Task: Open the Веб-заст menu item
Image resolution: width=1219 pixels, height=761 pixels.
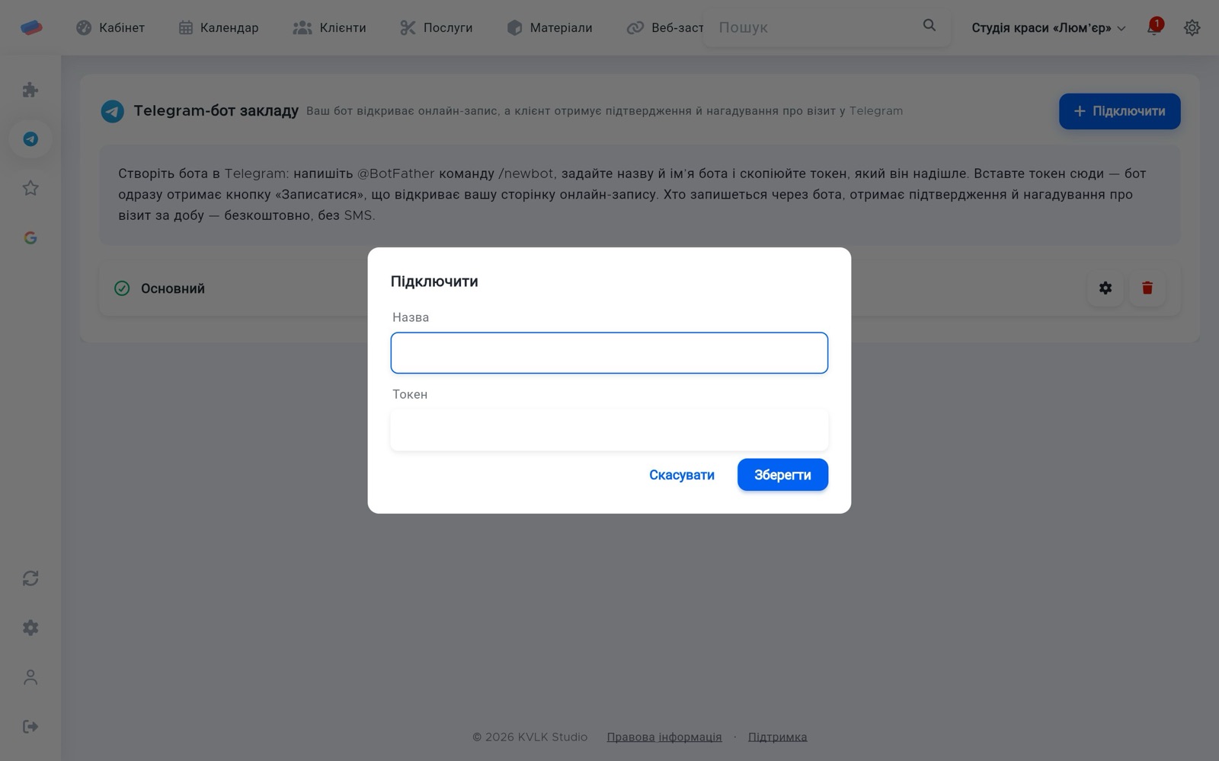Action: (x=665, y=27)
